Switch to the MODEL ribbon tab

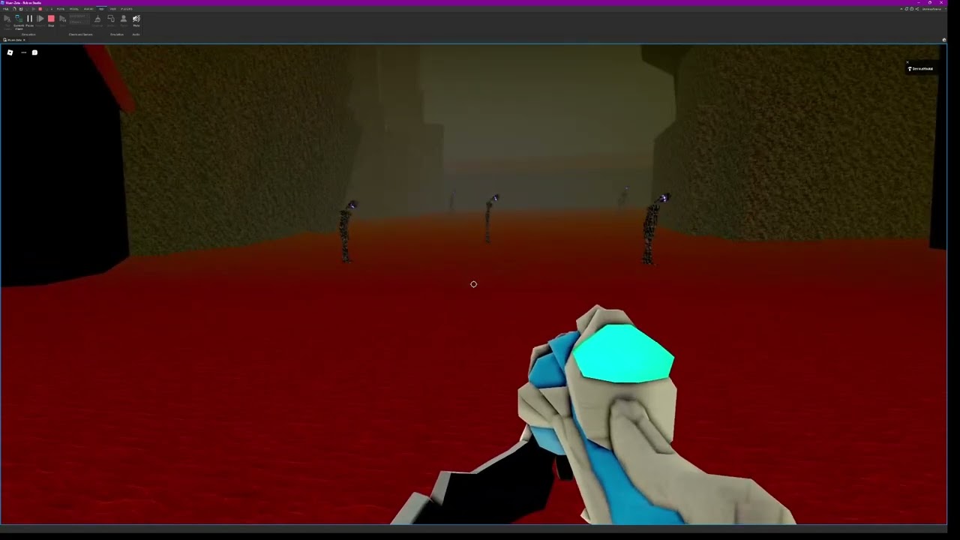pos(74,9)
